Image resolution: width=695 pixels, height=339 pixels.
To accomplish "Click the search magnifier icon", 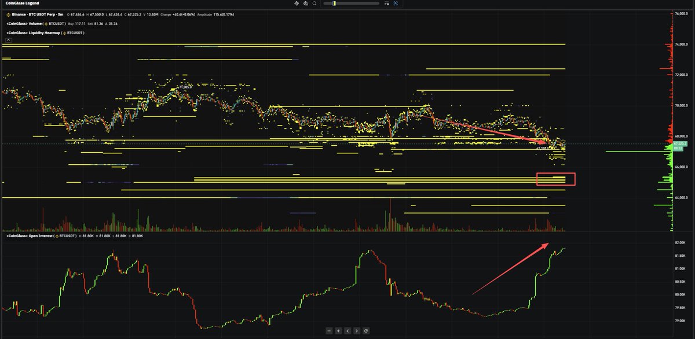I will [314, 3].
